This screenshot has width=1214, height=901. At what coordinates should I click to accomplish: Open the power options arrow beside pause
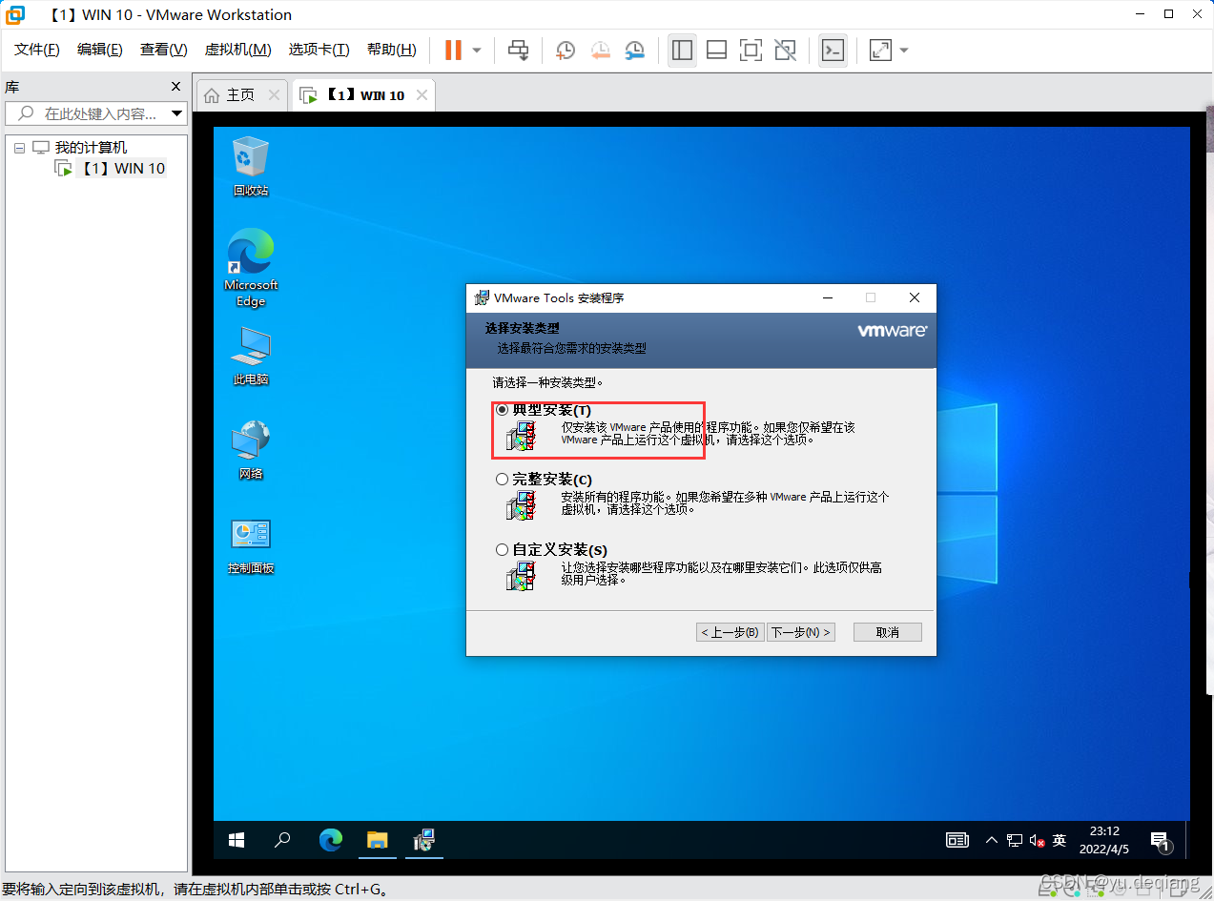coord(477,50)
